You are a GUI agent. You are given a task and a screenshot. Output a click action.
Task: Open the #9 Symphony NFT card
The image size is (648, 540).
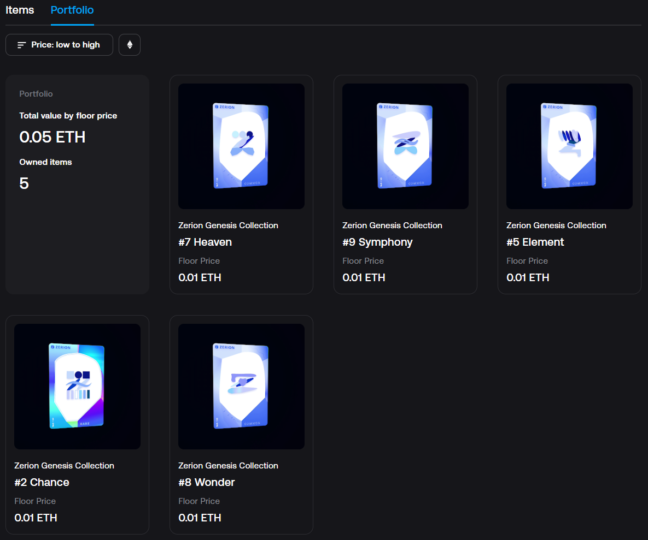click(405, 146)
